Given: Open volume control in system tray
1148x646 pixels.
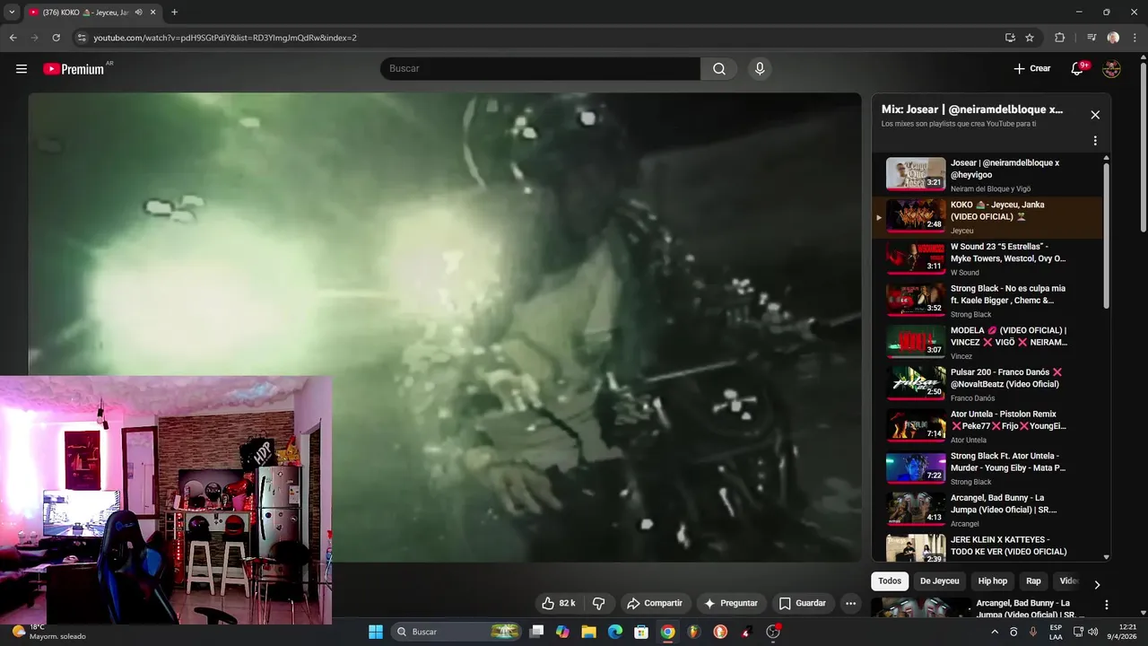Looking at the screenshot, I should [x=1092, y=632].
